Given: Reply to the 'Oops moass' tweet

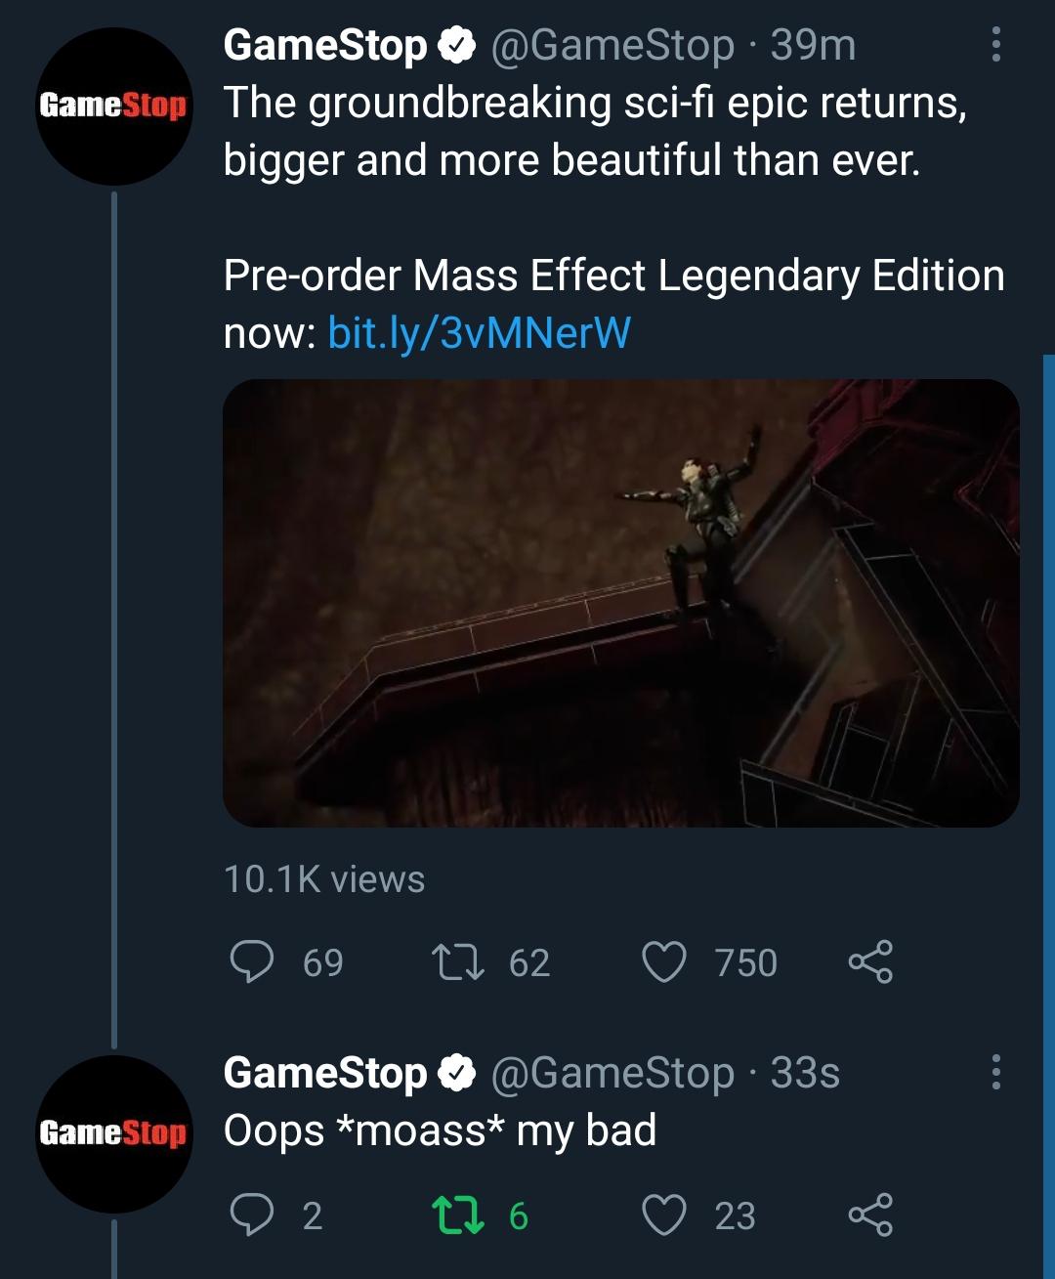Looking at the screenshot, I should pyautogui.click(x=252, y=1215).
